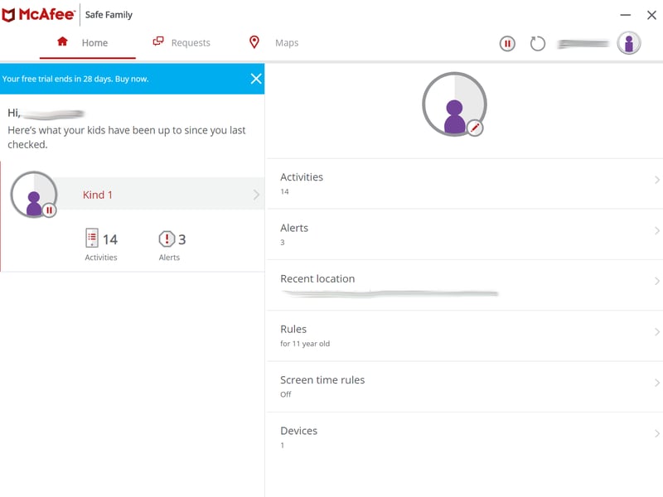663x497 pixels.
Task: Minimize the Safe Family window
Action: [626, 15]
